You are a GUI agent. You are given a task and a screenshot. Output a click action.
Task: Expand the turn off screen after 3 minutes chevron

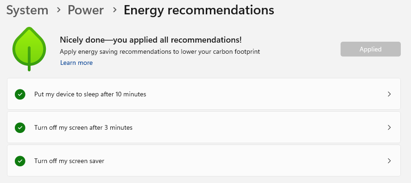[x=389, y=127]
